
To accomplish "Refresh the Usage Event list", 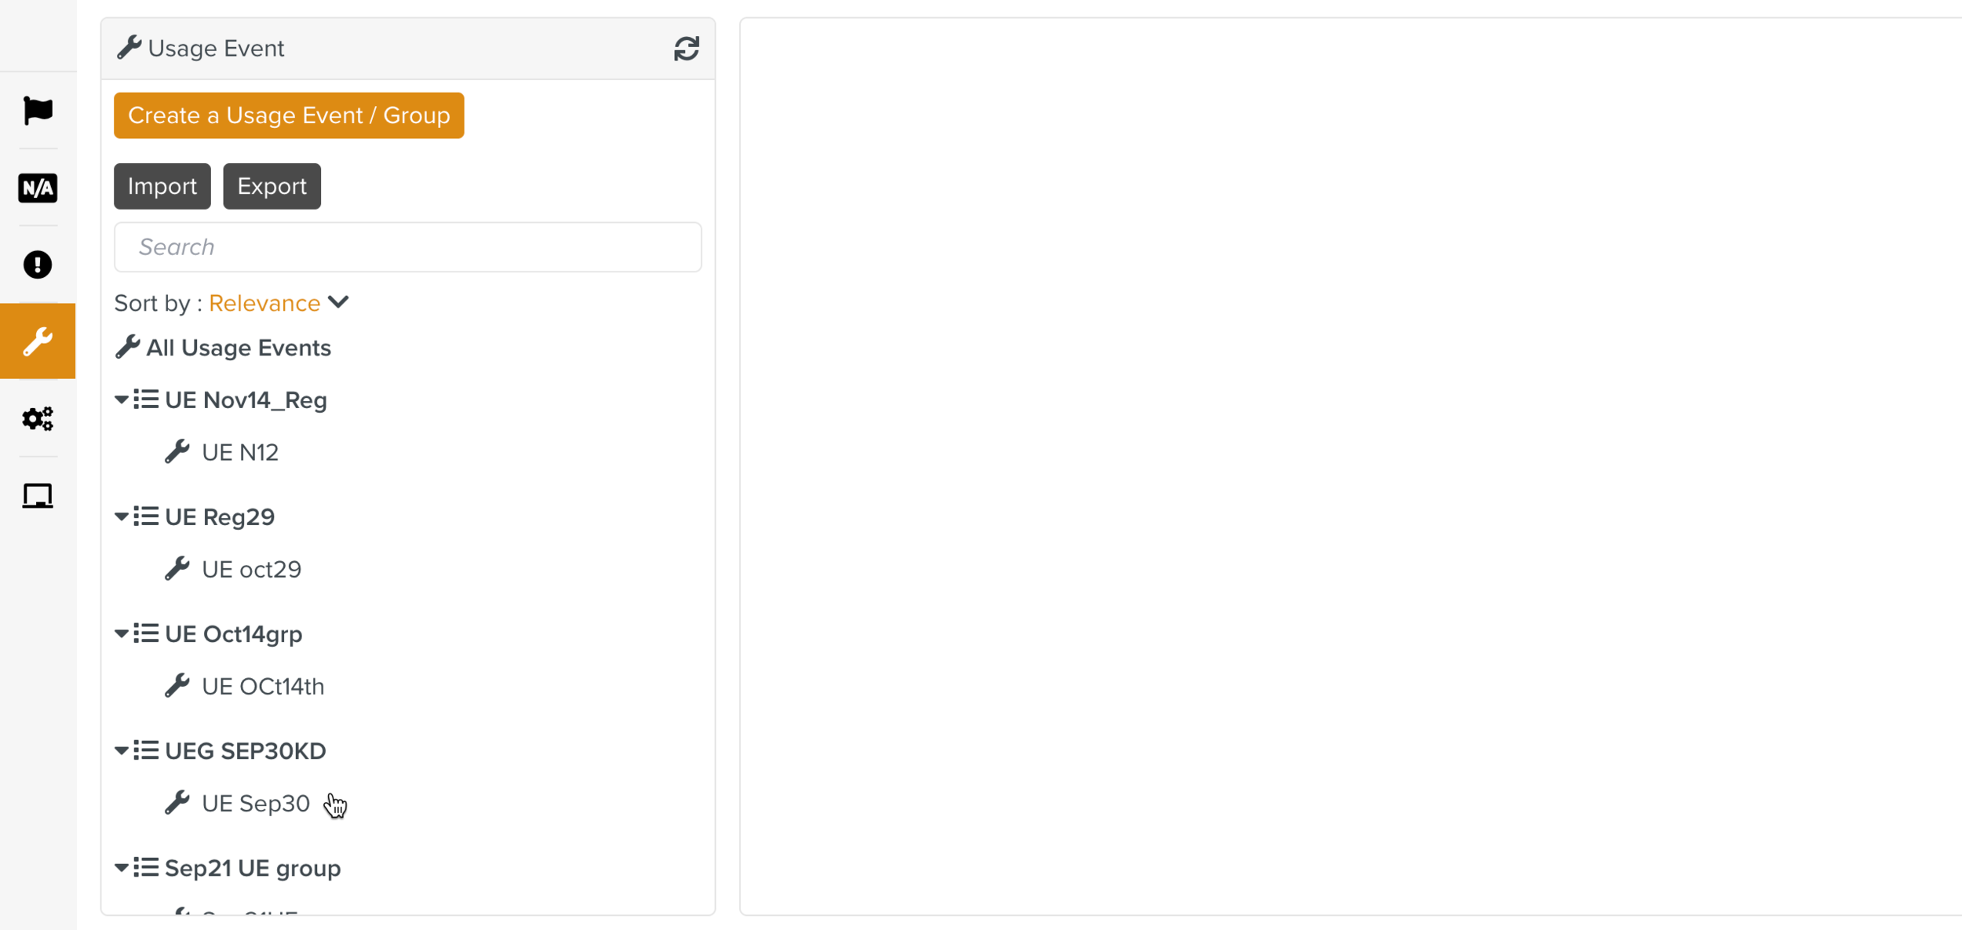I will click(686, 49).
